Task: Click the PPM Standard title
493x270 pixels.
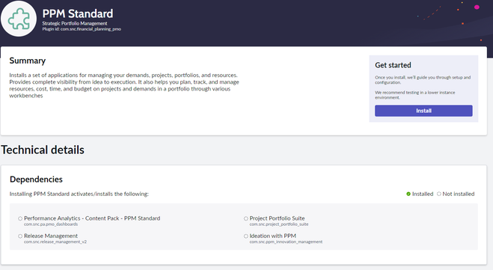Action: (78, 13)
